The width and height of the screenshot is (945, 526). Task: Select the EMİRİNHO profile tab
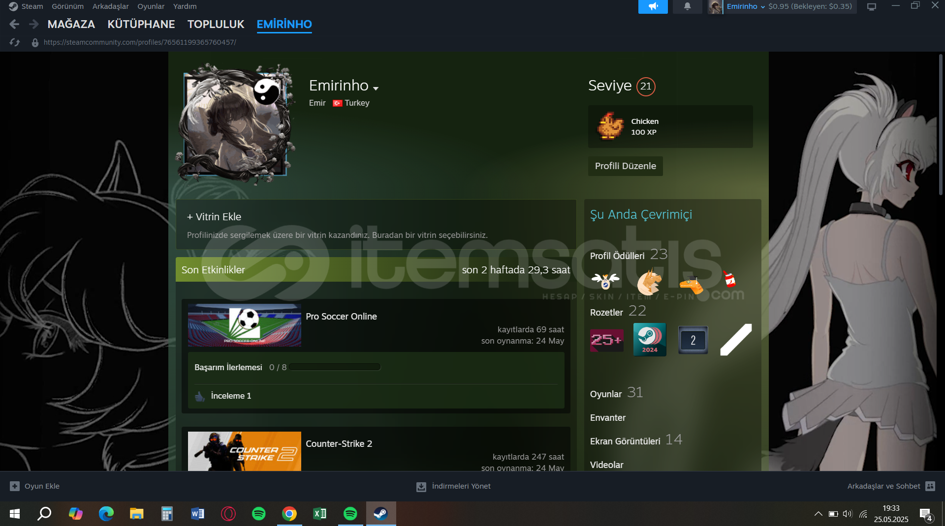coord(284,24)
